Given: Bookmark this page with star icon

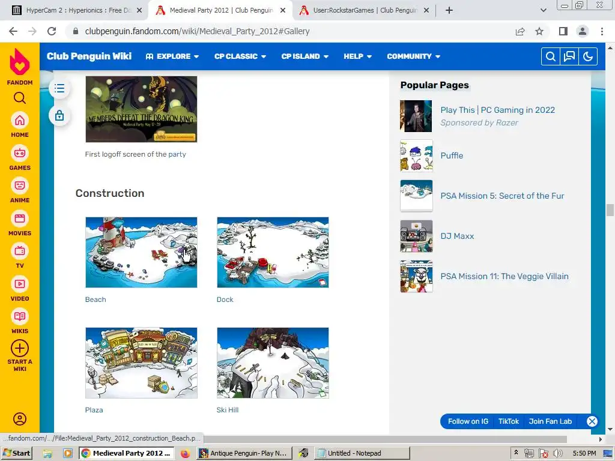Looking at the screenshot, I should tap(539, 31).
